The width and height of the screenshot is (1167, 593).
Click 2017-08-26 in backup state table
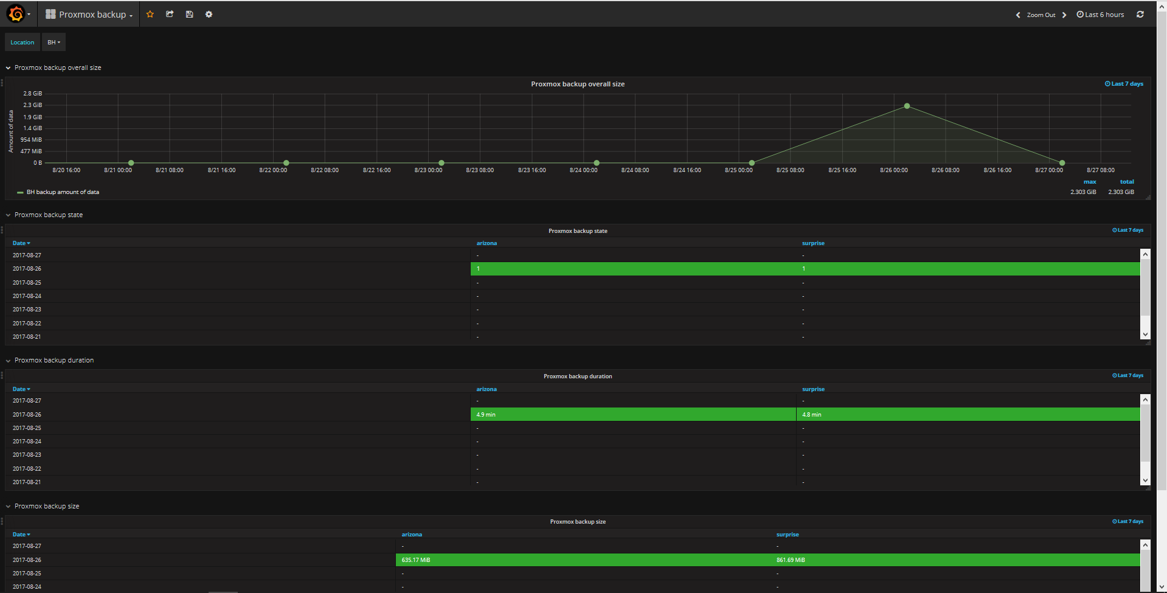(27, 269)
